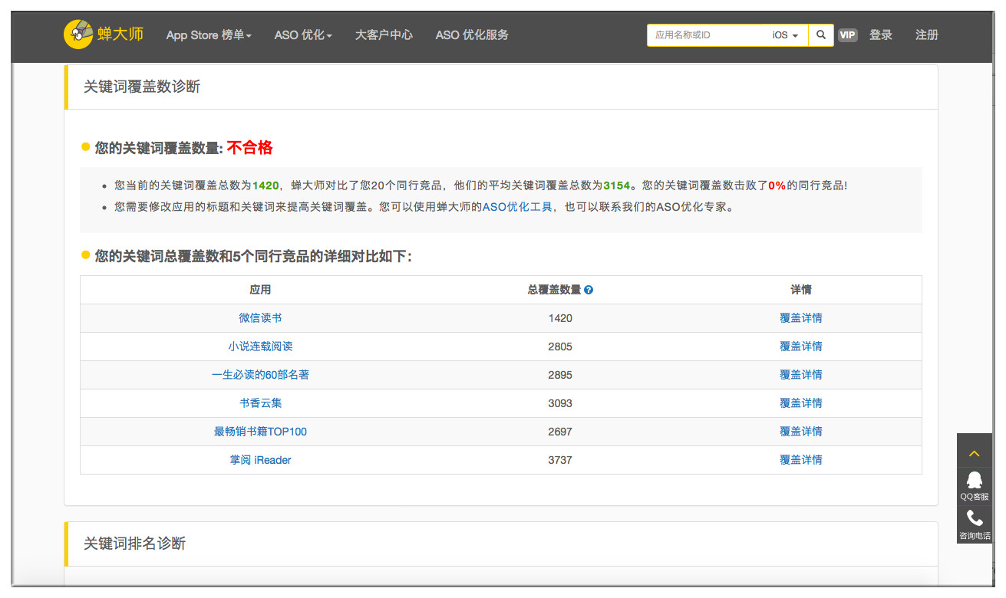Click the 蝉大师 brand text
The image size is (1006, 598).
120,34
